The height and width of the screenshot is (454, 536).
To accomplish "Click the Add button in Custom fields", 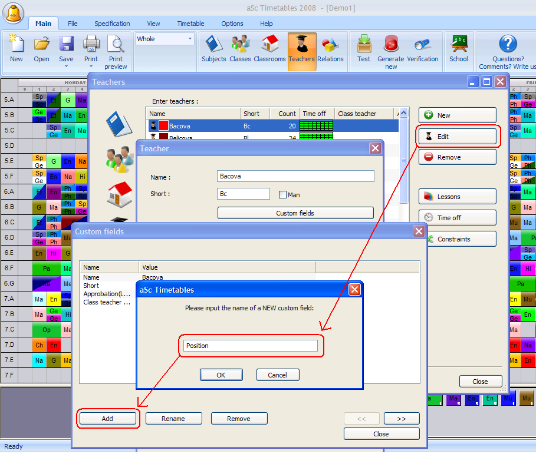I will click(107, 419).
